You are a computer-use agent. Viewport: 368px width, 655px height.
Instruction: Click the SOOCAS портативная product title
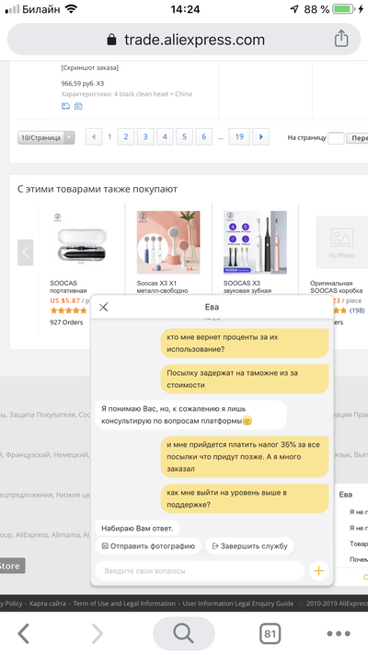pos(68,287)
